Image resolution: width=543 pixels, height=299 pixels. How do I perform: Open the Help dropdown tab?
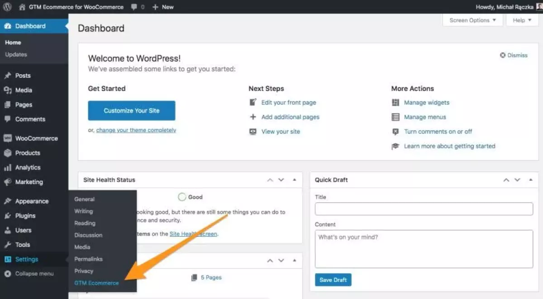pyautogui.click(x=522, y=20)
